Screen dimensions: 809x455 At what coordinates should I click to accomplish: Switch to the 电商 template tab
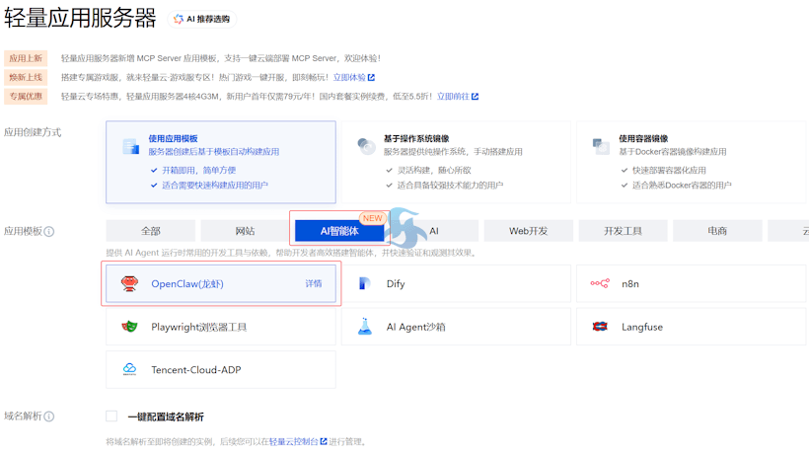coord(717,231)
